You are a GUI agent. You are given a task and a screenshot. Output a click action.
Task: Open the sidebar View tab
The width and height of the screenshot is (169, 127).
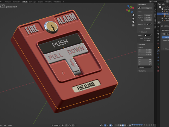(x=155, y=16)
